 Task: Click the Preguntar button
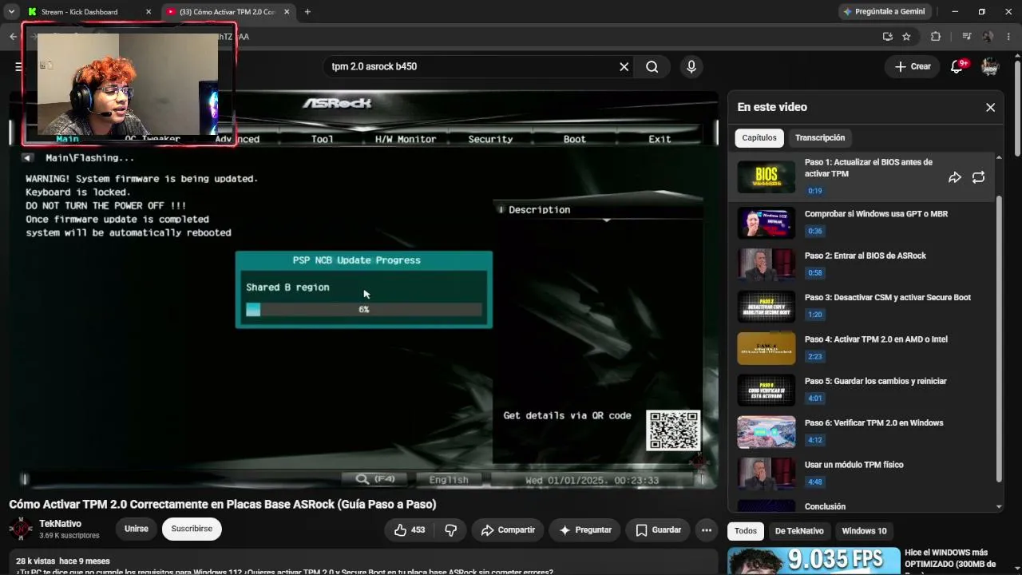(x=585, y=529)
